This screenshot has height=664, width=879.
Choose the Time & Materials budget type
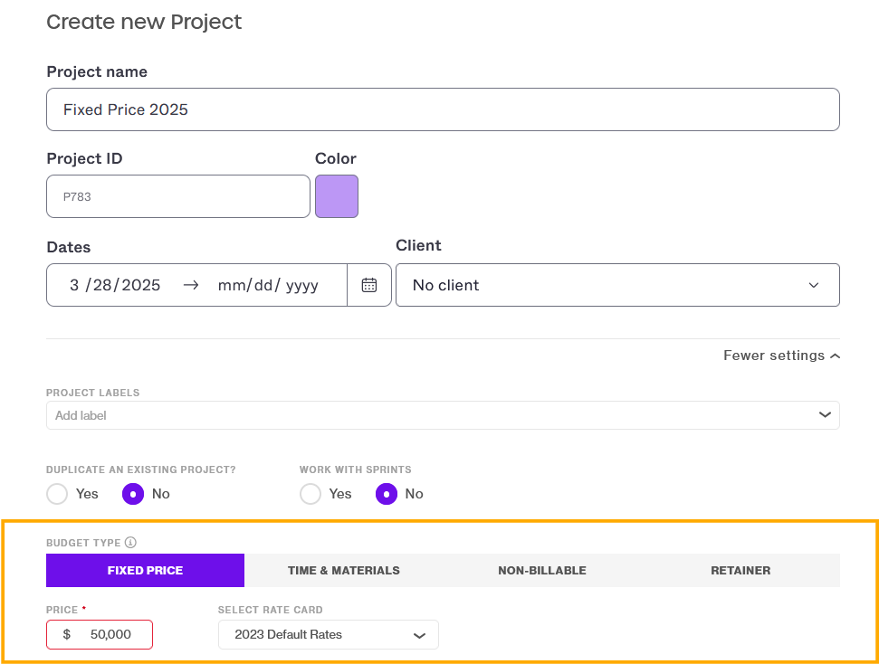coord(344,571)
